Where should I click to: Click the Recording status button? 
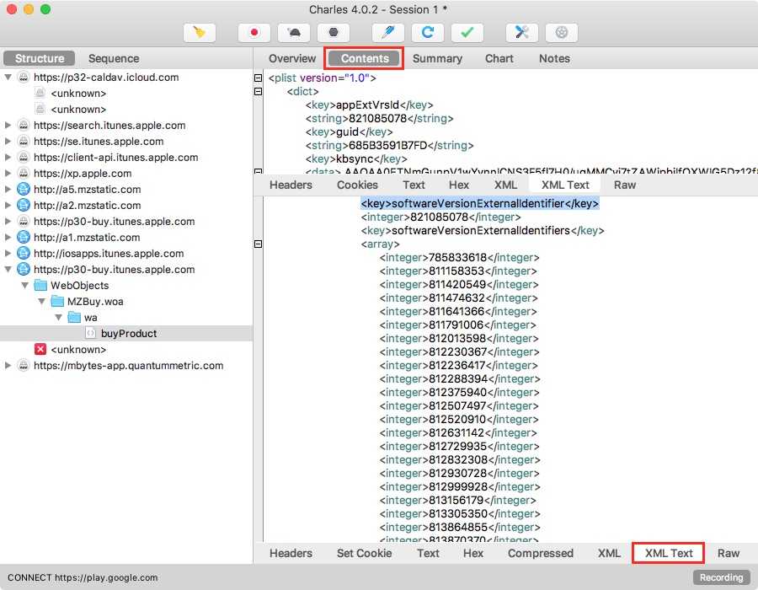click(x=721, y=577)
